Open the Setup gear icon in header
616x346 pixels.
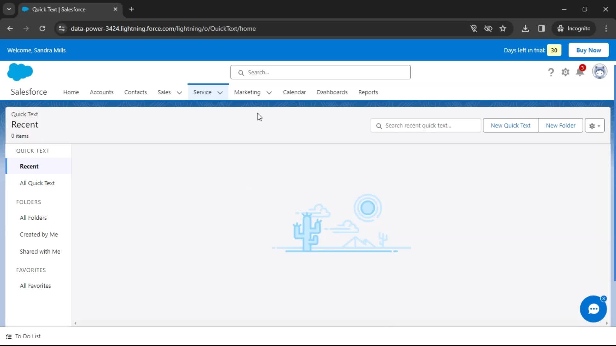coord(565,72)
